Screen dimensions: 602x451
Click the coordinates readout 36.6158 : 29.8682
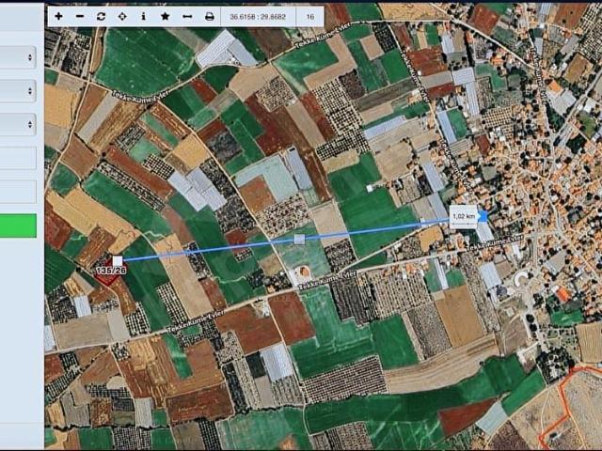258,17
